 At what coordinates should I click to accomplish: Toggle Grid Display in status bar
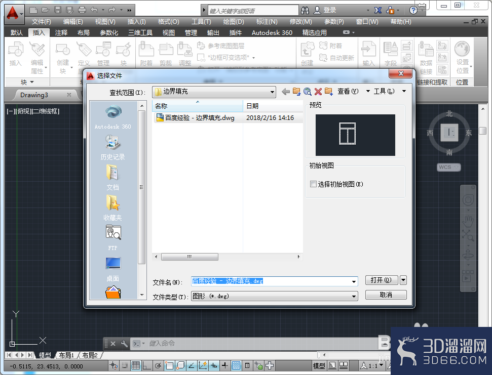pyautogui.click(x=136, y=365)
